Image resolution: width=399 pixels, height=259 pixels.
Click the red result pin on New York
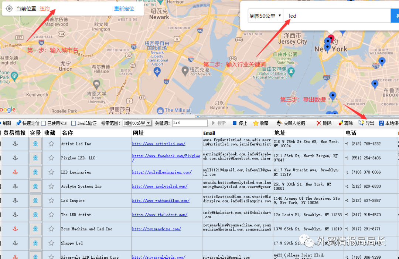pos(331,39)
